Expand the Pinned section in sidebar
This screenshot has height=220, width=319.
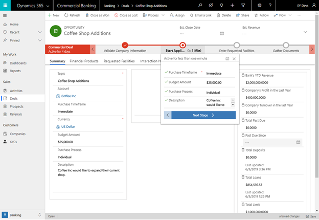click(x=40, y=39)
